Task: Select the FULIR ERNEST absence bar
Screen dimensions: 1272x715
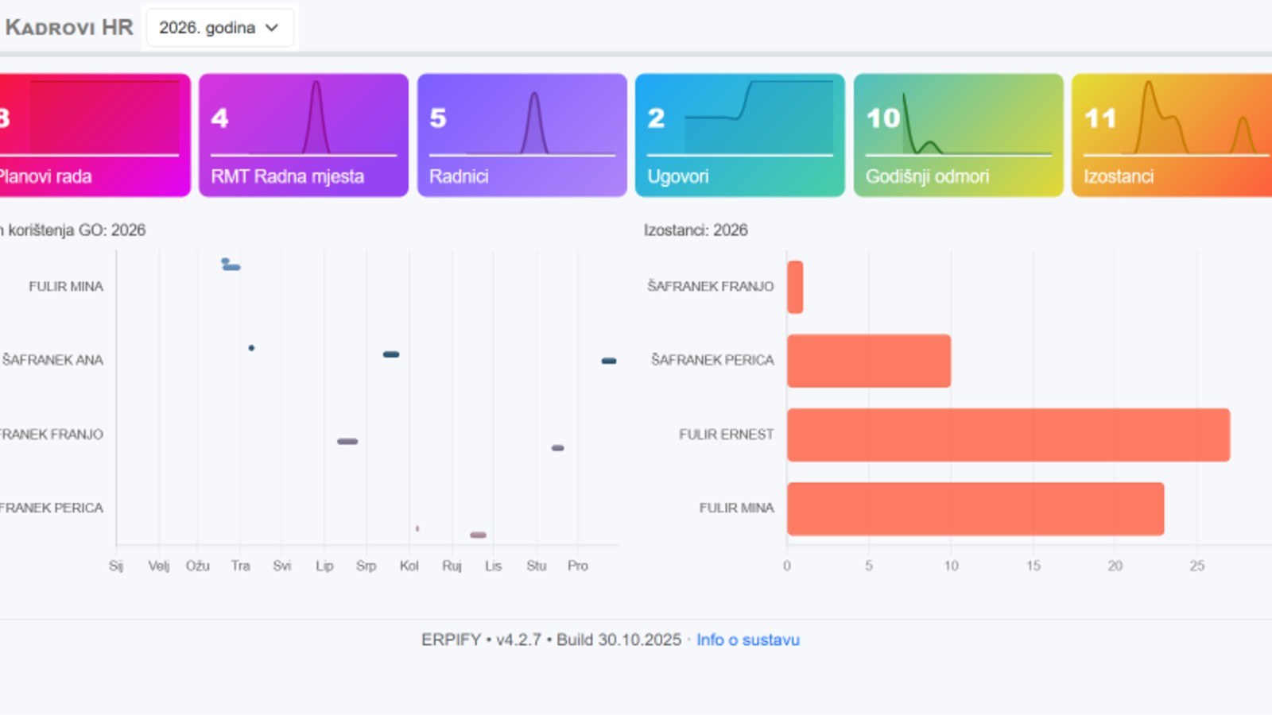Action: [1009, 435]
